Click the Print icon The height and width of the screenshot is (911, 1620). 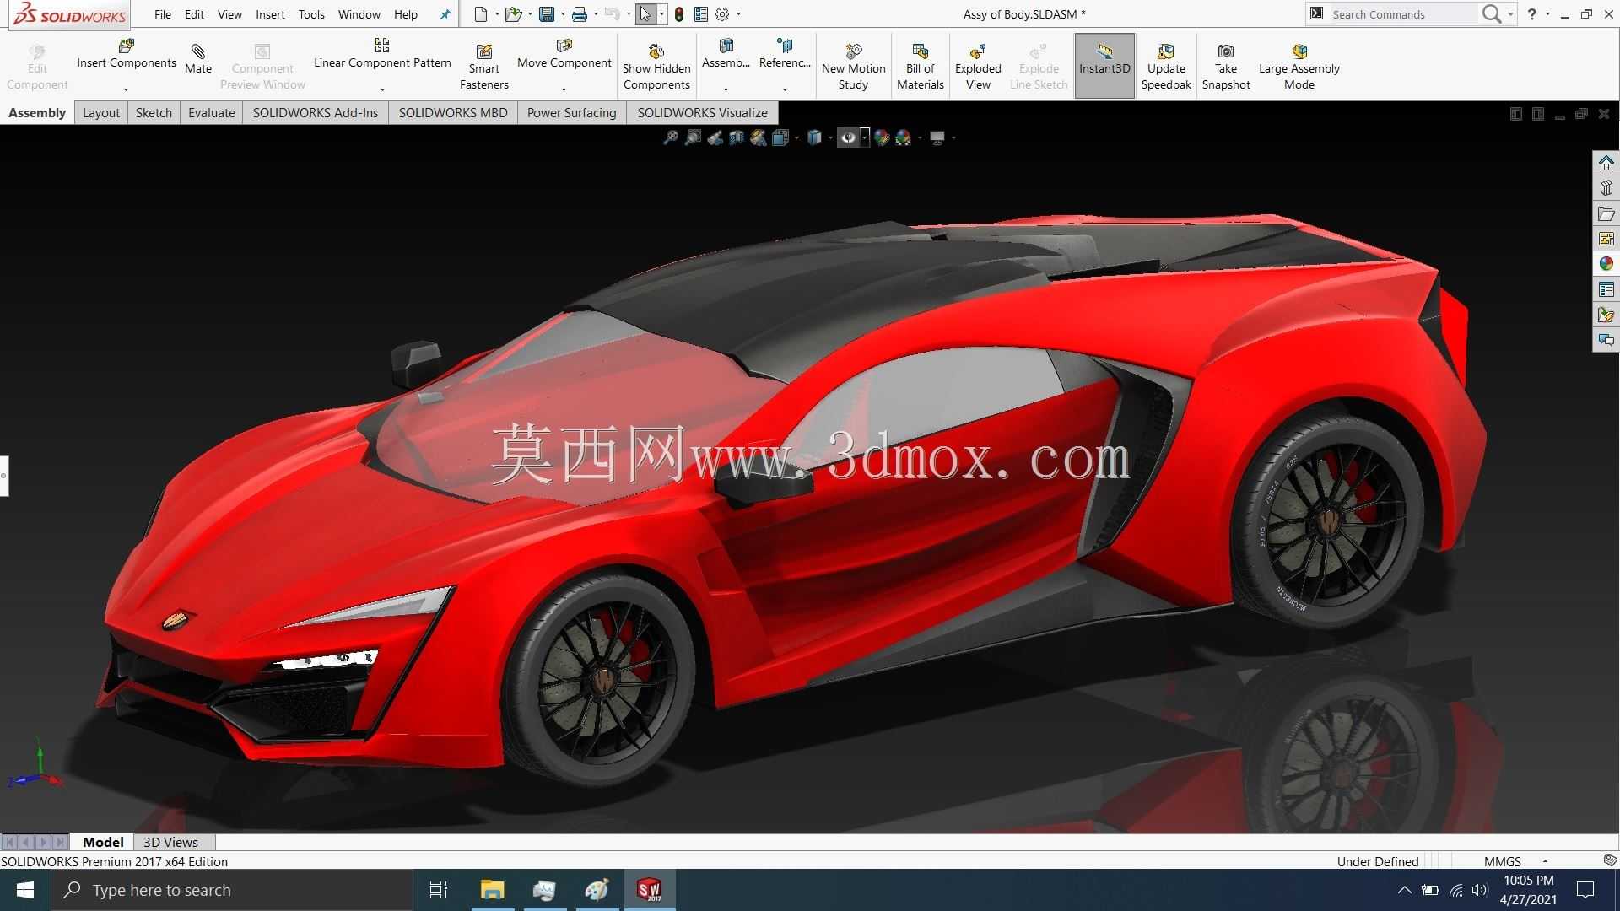point(580,14)
